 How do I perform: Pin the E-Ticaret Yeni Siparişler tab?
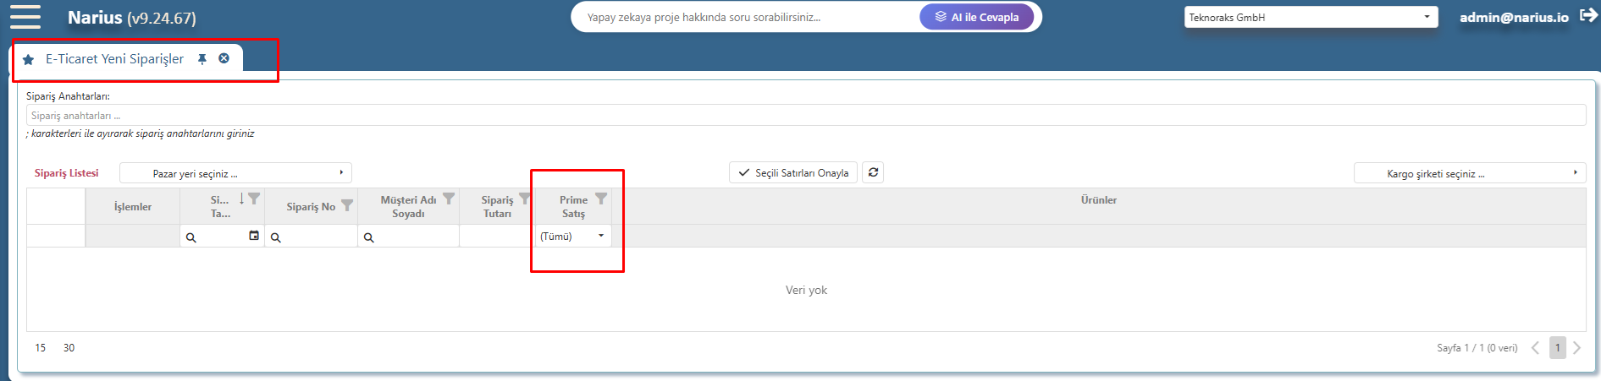pos(202,59)
